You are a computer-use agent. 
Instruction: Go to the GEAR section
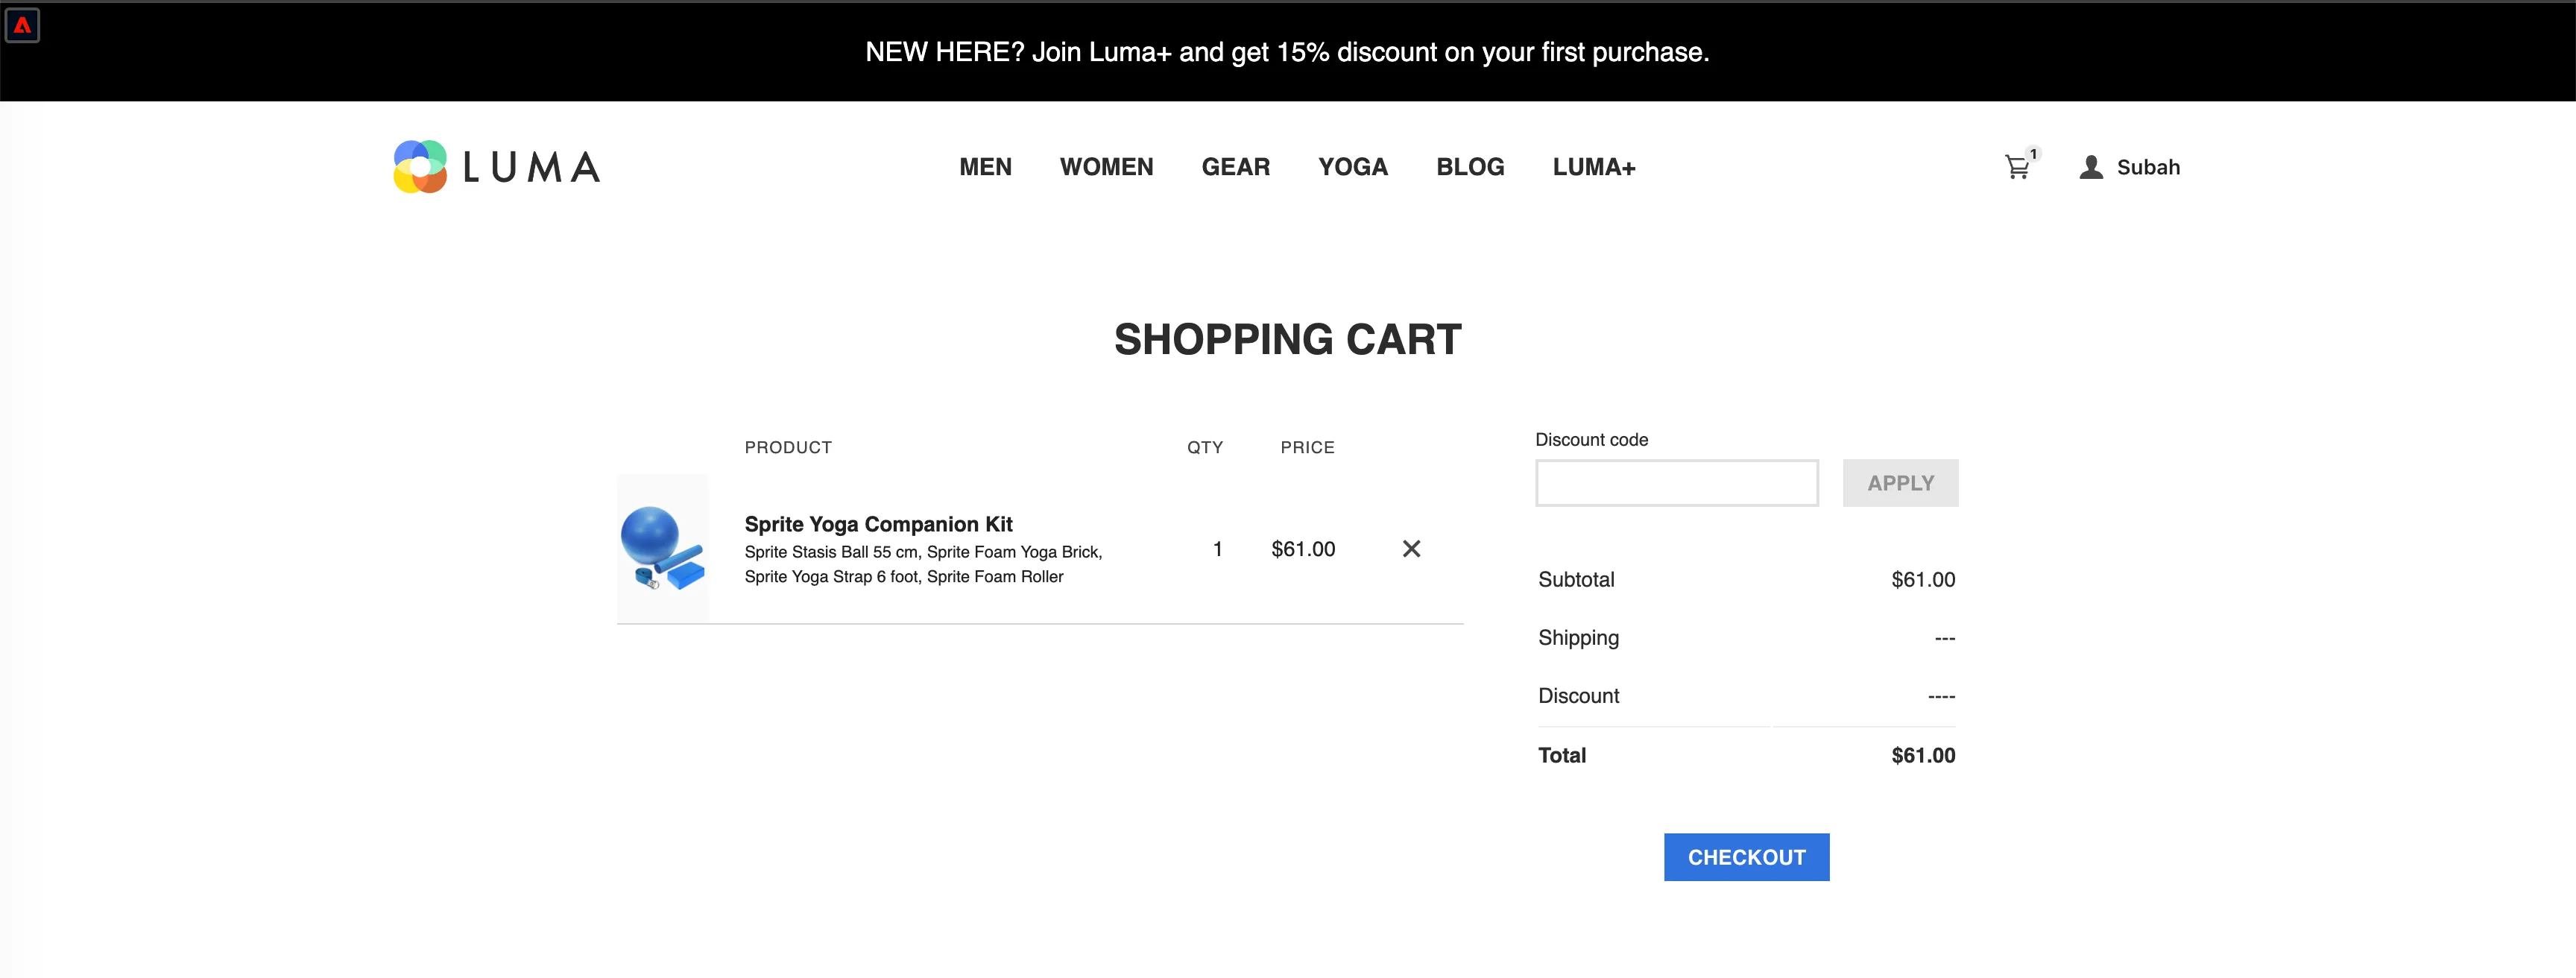[1236, 167]
